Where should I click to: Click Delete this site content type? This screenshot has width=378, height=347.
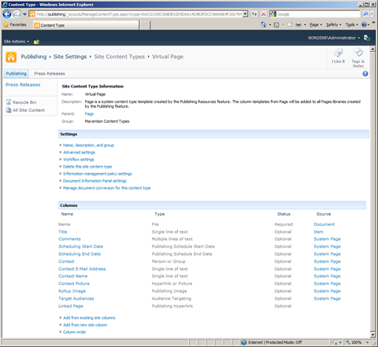(87, 167)
